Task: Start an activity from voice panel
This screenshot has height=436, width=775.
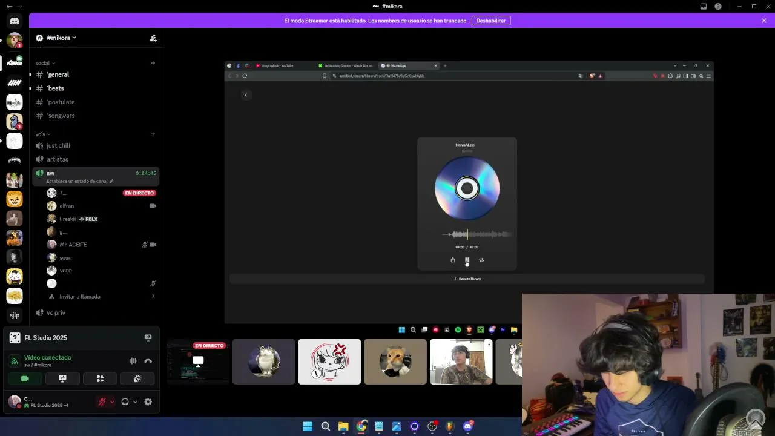Action: point(100,378)
